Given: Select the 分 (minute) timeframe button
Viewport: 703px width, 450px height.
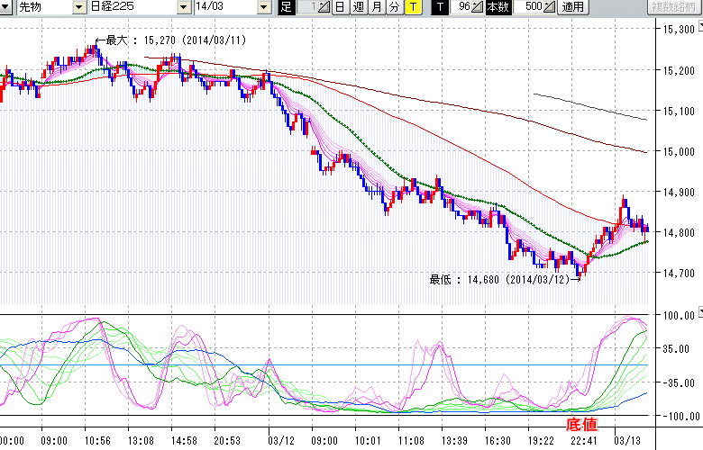Looking at the screenshot, I should tap(394, 7).
